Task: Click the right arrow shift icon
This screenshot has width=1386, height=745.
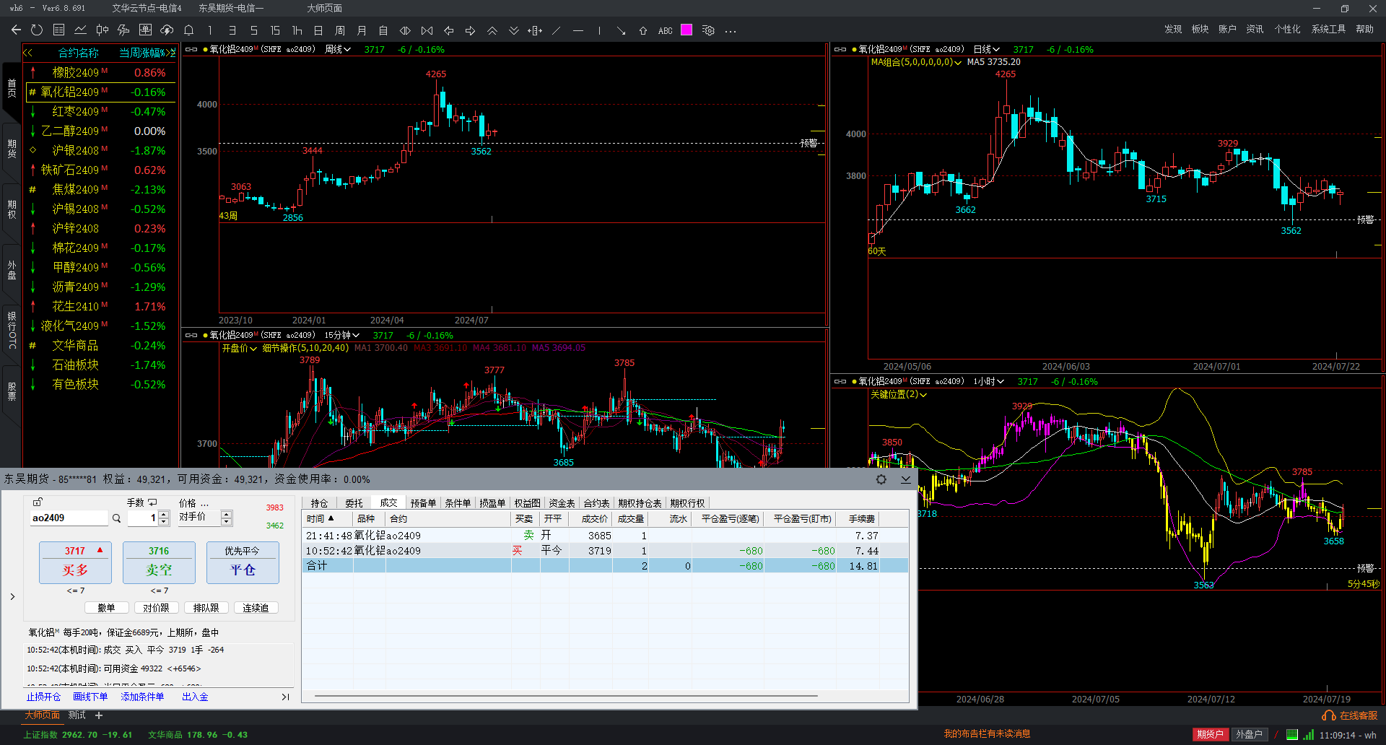Action: point(470,30)
